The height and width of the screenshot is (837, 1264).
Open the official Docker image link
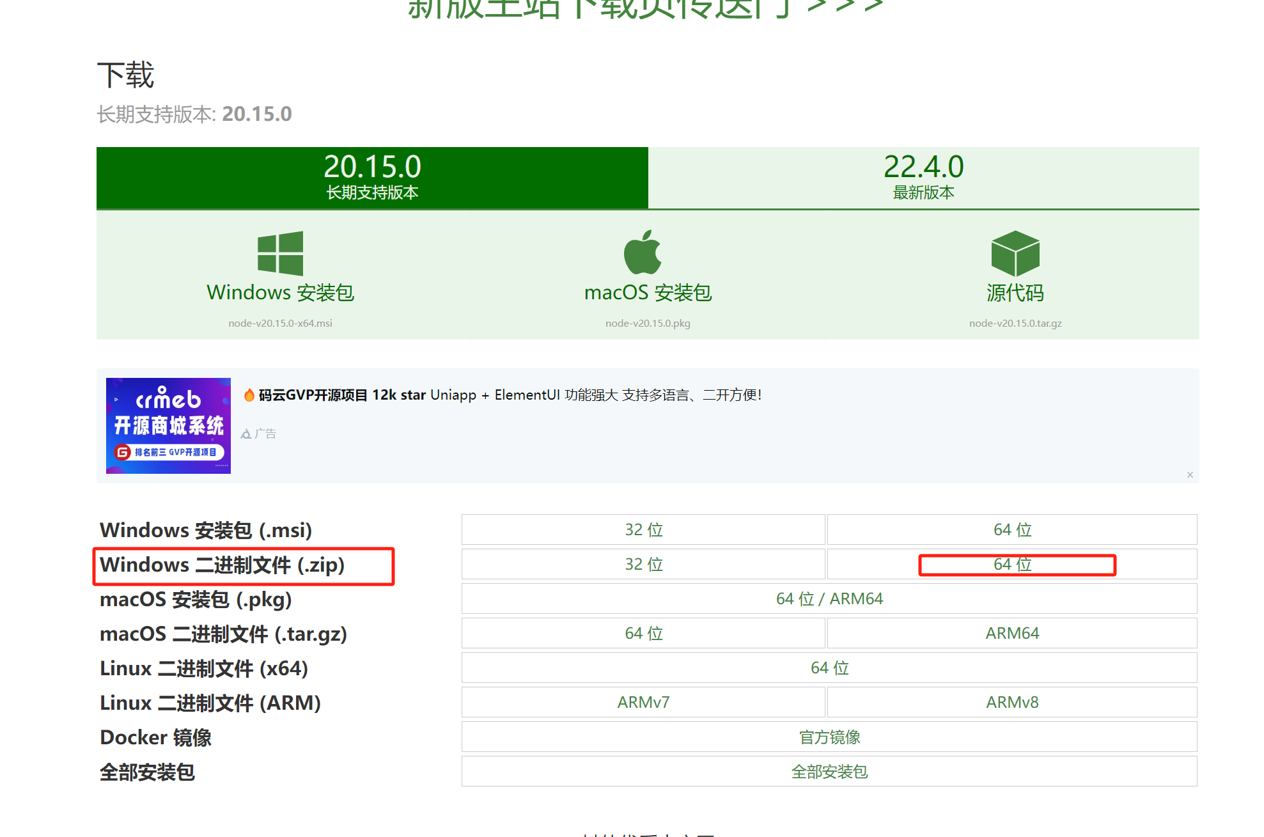point(829,737)
